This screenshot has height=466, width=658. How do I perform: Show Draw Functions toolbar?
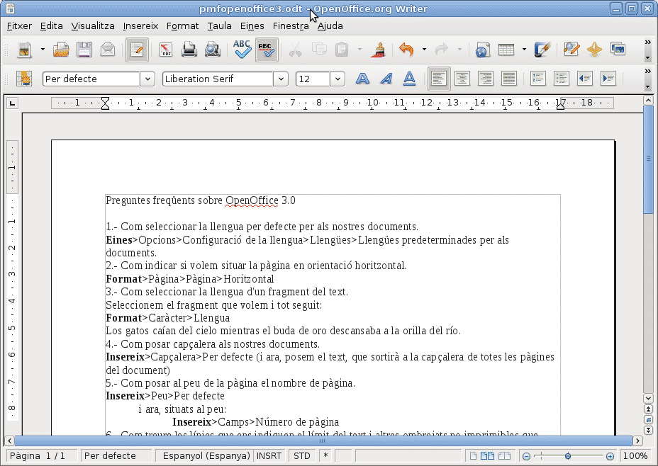pyautogui.click(x=542, y=50)
